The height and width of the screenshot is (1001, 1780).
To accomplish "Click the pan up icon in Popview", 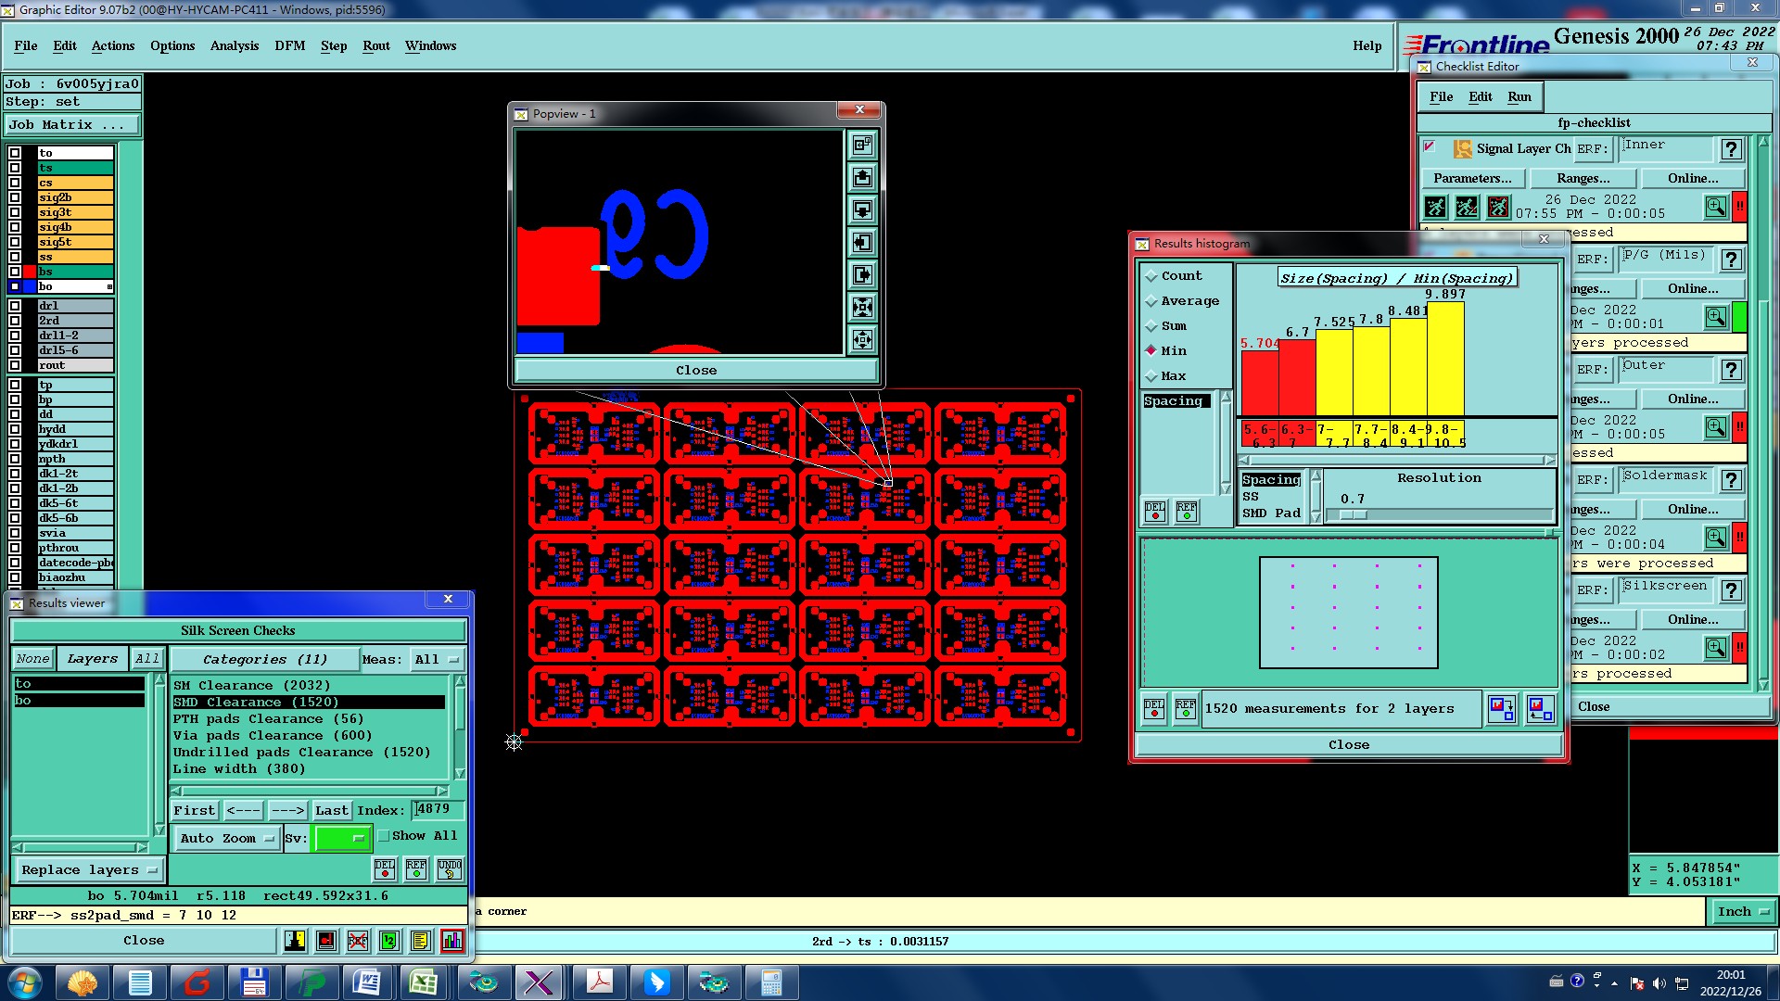I will coord(862,178).
